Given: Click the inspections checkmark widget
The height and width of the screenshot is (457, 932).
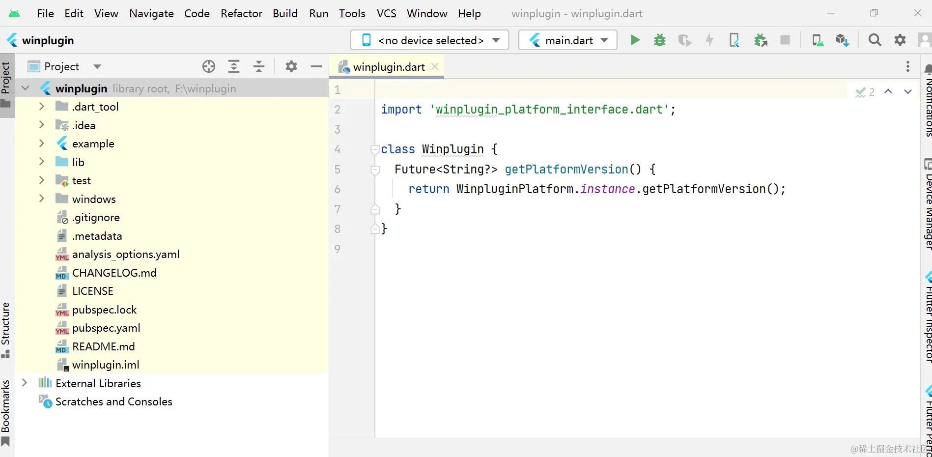Looking at the screenshot, I should 865,92.
